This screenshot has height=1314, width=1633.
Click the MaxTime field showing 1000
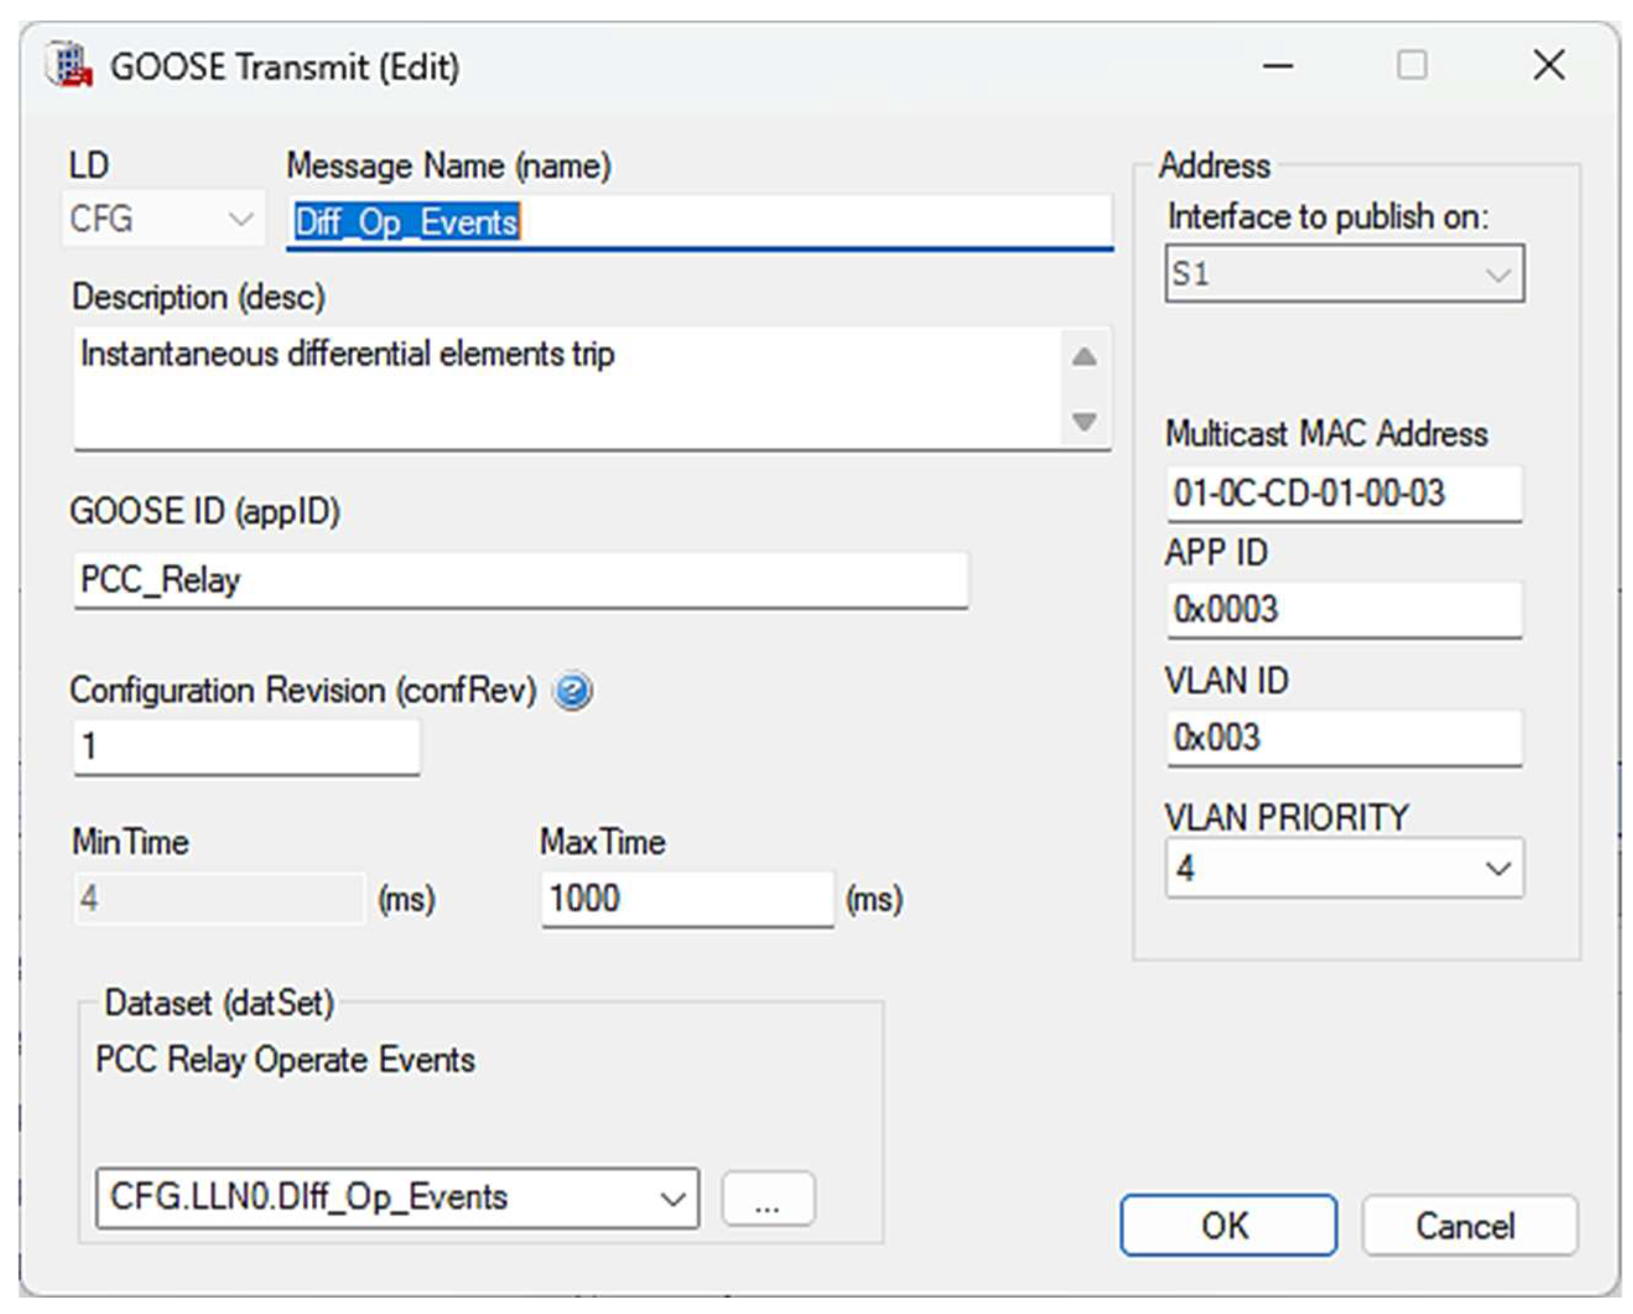687,898
